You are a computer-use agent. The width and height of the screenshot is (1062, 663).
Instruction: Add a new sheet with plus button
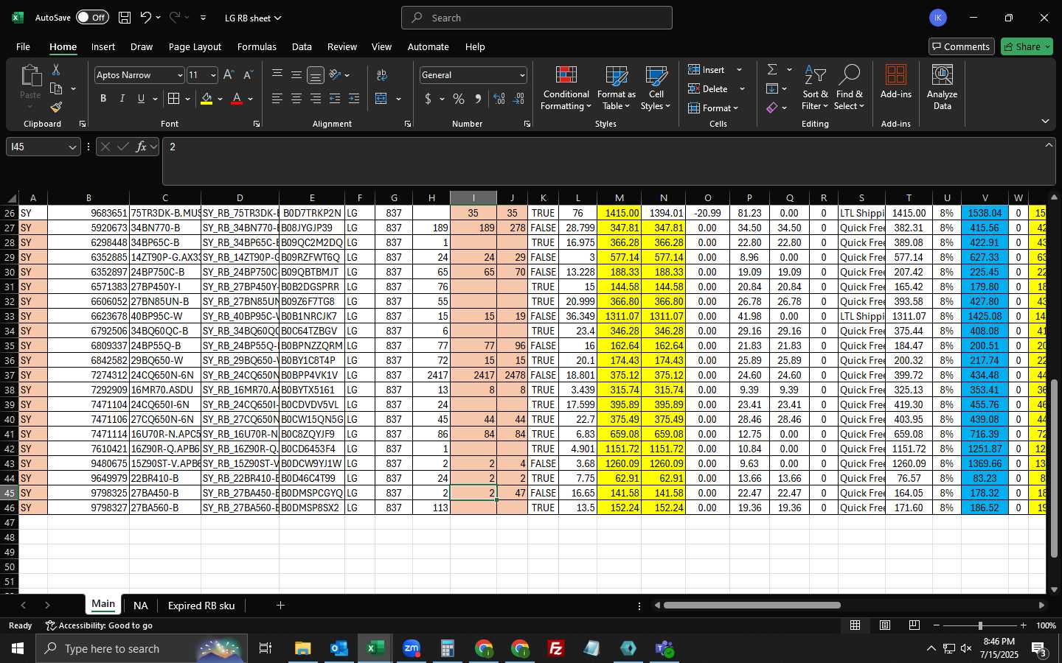(280, 606)
